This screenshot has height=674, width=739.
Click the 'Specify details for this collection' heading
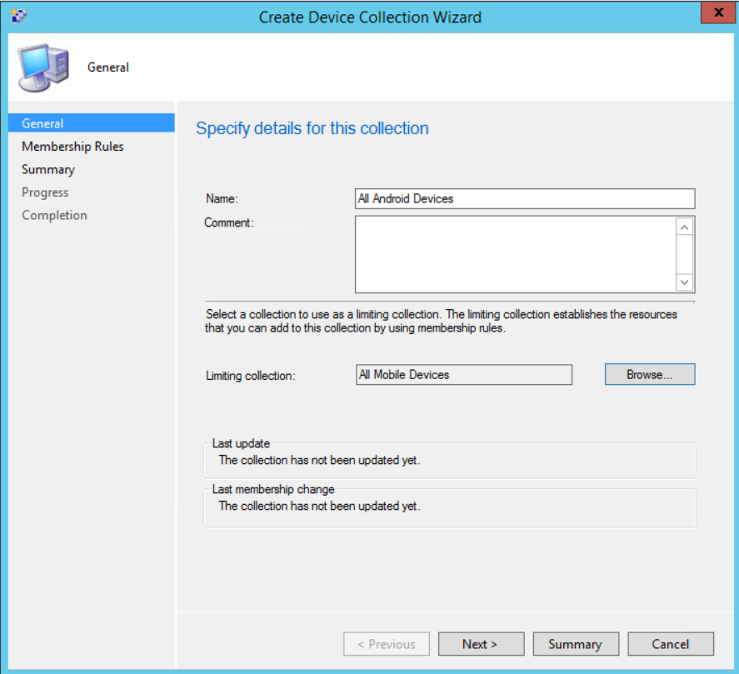312,128
